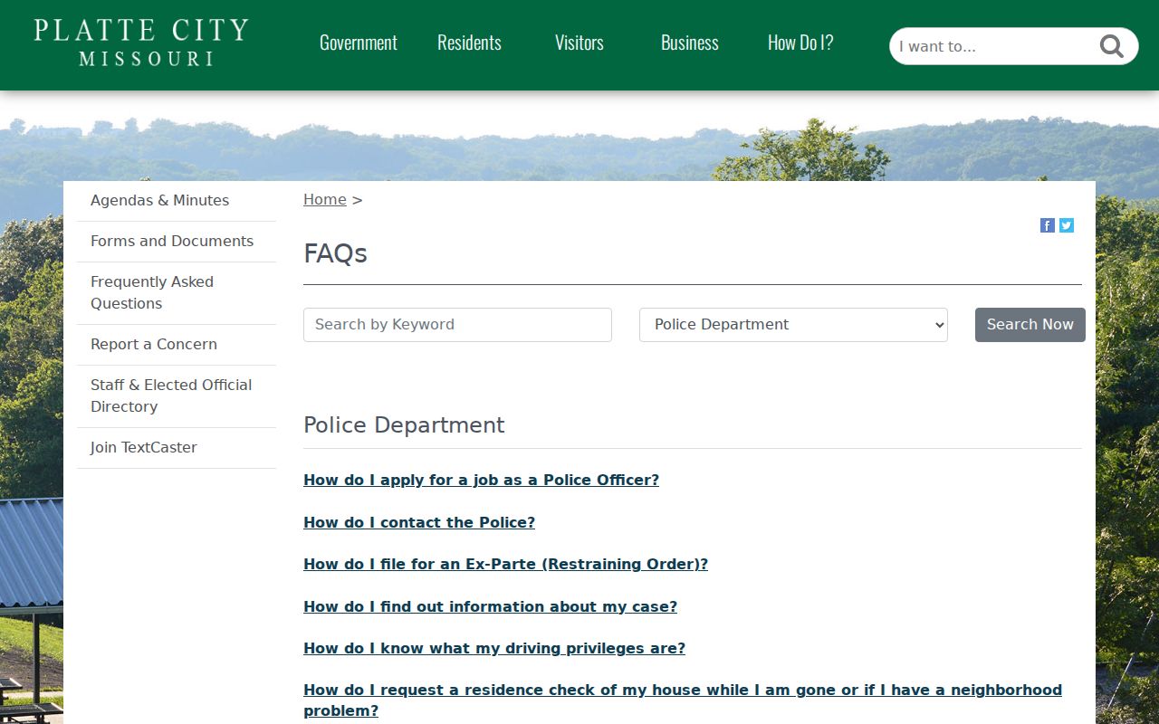Open FAQ about applying as Police Officer
The height and width of the screenshot is (724, 1159).
click(481, 481)
